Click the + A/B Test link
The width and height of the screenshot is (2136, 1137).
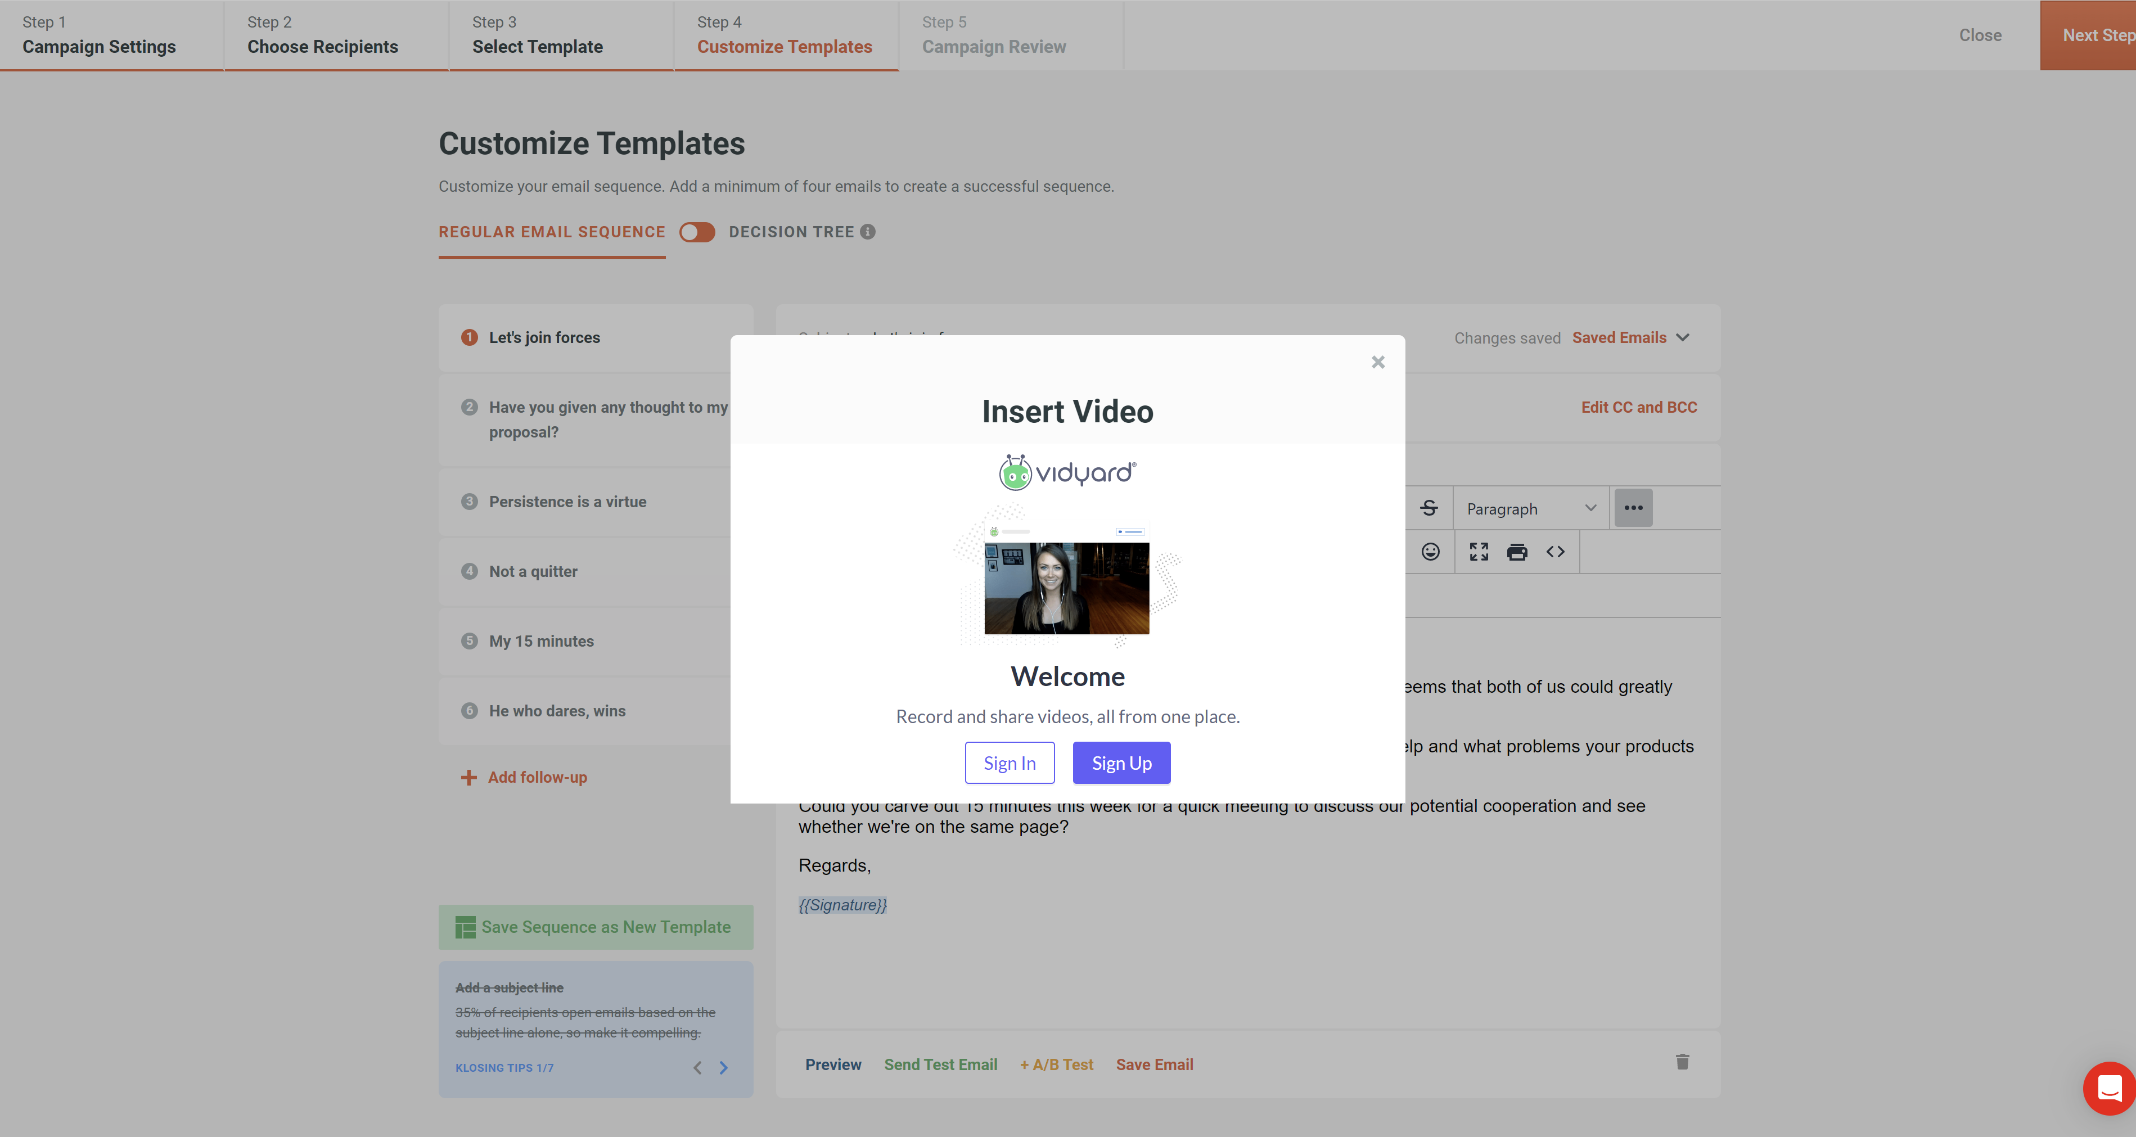point(1056,1064)
